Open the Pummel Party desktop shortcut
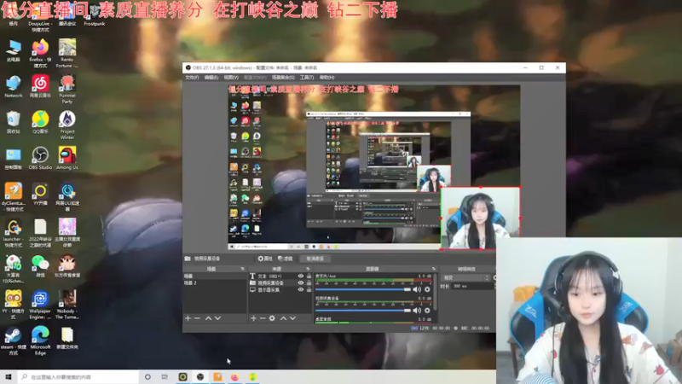The width and height of the screenshot is (682, 384). 67,90
